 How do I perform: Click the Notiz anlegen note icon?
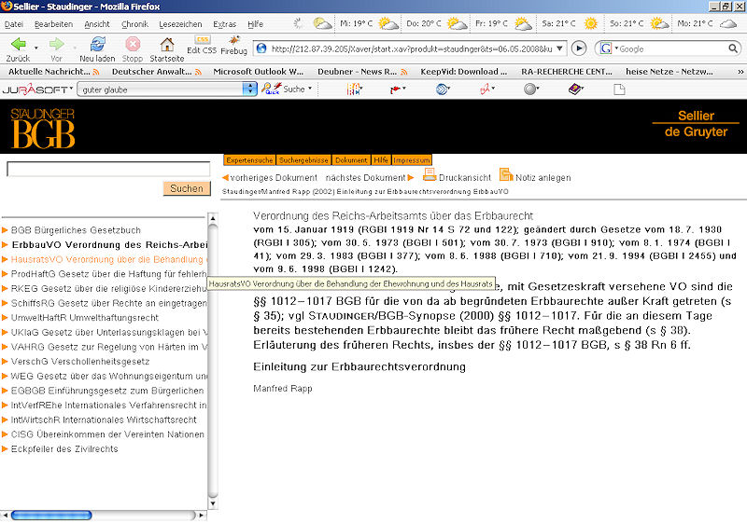pyautogui.click(x=505, y=175)
